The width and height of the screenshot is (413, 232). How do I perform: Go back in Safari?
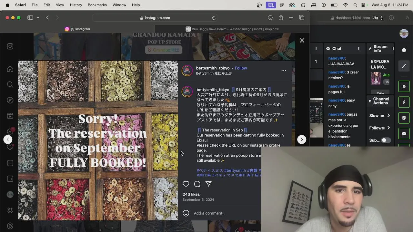47,18
